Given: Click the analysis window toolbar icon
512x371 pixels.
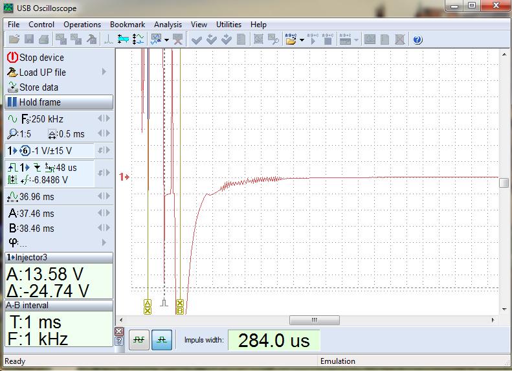Looking at the screenshot, I should pos(156,39).
